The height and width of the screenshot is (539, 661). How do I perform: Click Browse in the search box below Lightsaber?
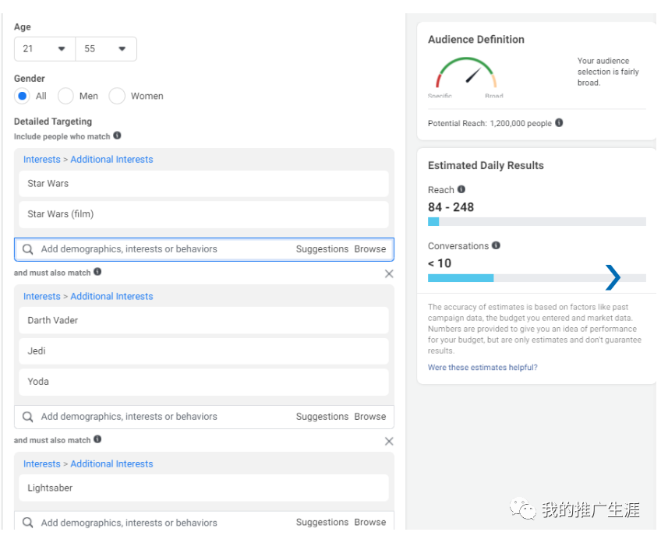click(370, 523)
